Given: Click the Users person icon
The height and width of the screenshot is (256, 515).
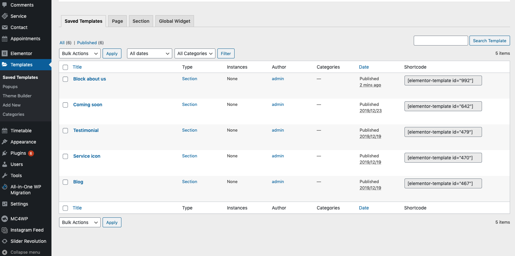Looking at the screenshot, I should pos(5,164).
